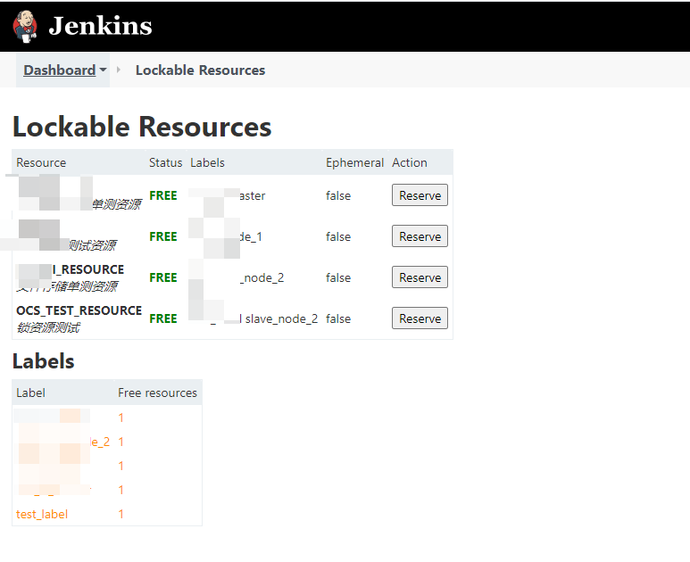
Task: Open the Dashboard breadcrumb link
Action: pos(60,70)
